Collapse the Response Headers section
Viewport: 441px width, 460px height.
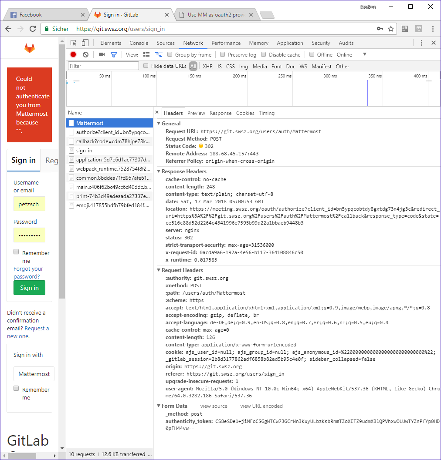tap(159, 171)
